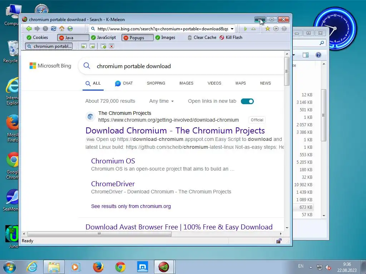Expand the URL bar history dropdown
The width and height of the screenshot is (366, 274).
tap(232, 29)
